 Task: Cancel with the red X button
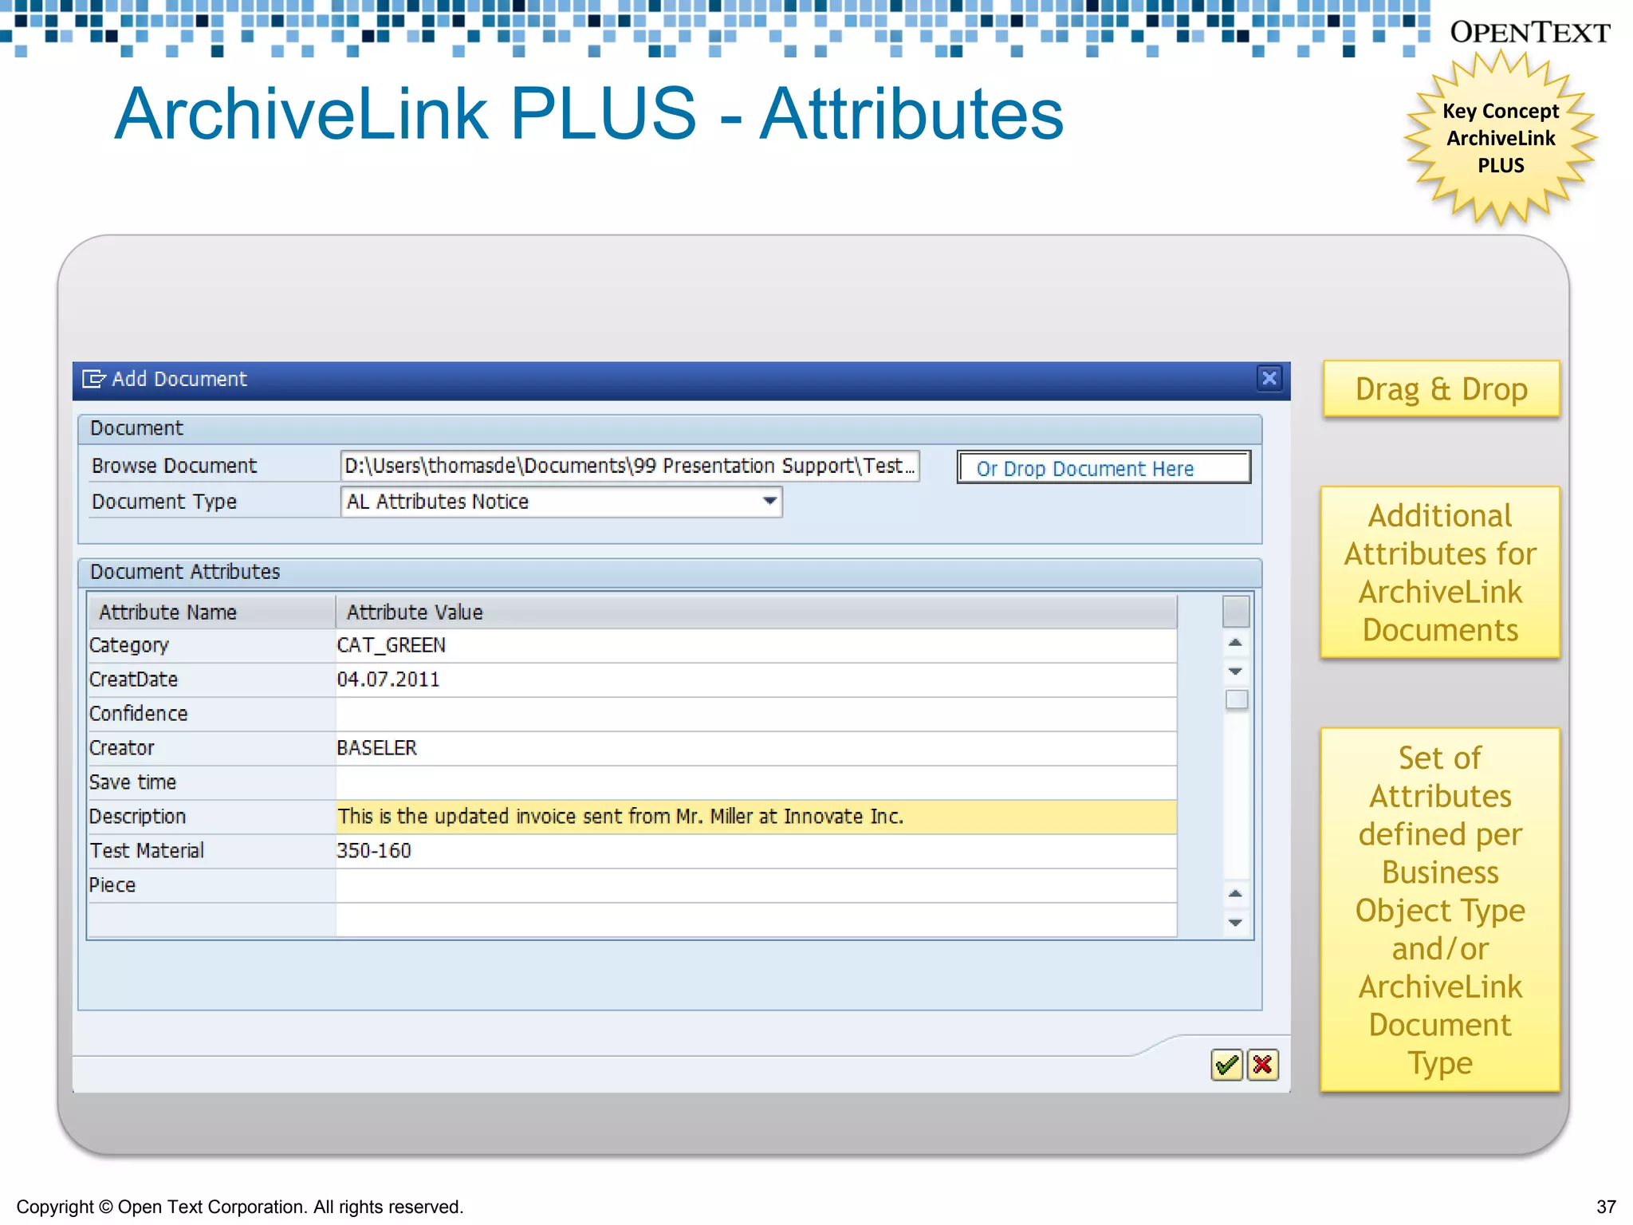tap(1262, 1065)
